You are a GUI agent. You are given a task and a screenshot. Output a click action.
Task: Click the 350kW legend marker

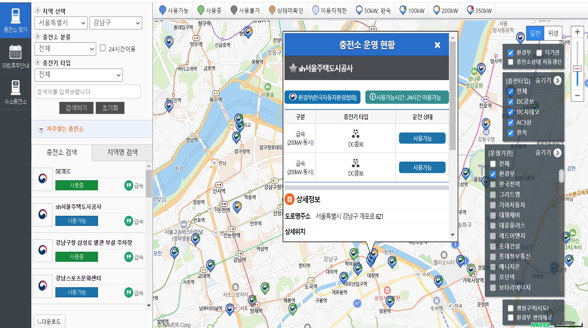point(470,10)
